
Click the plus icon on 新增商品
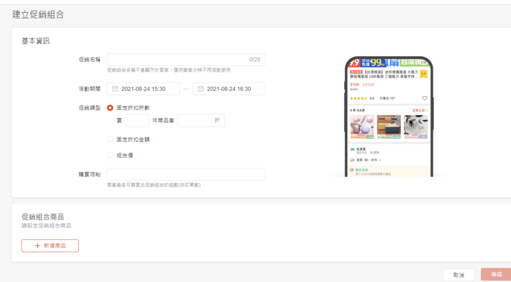(x=38, y=246)
